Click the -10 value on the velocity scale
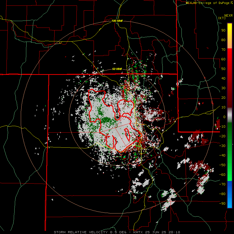The image size is (234, 234). 222,127
